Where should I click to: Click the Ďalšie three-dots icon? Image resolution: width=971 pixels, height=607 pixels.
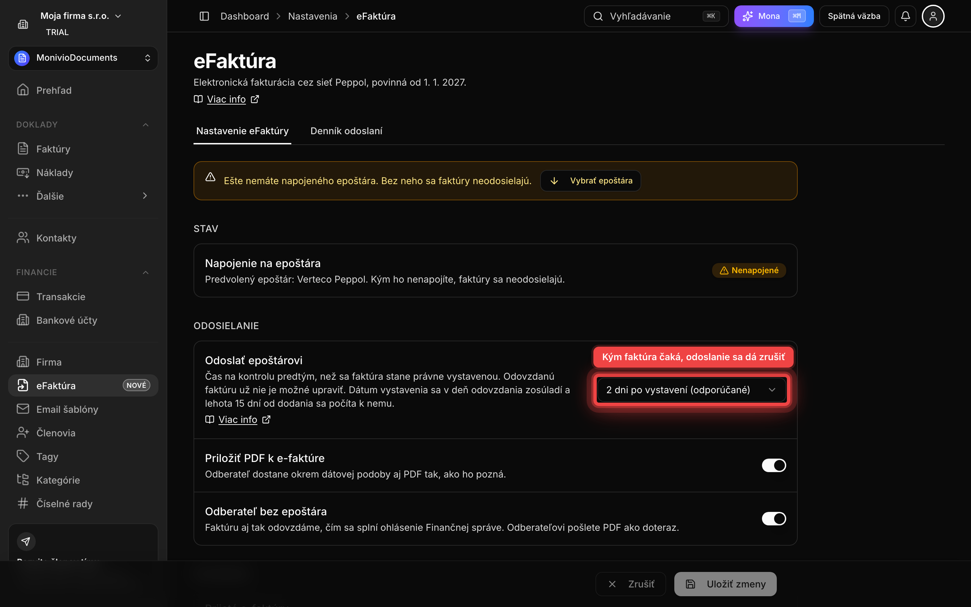[23, 196]
